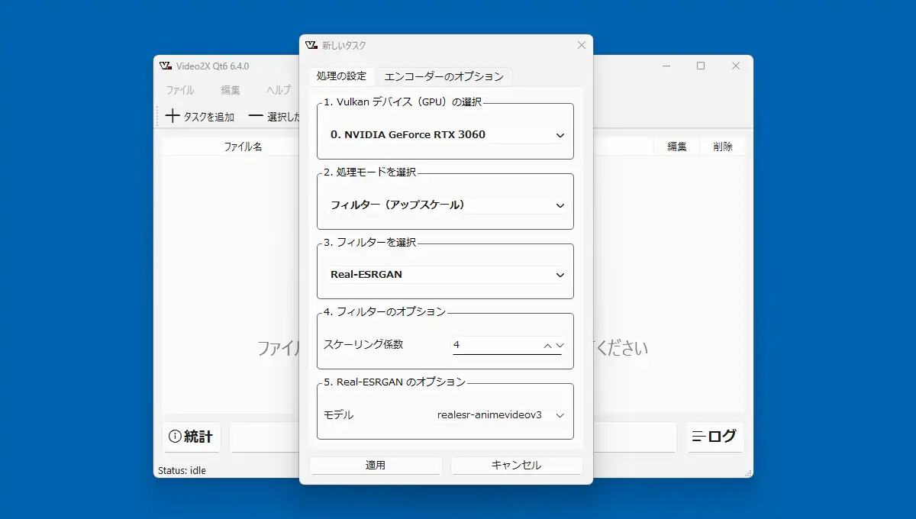Open the ファイル menu in the Video2X window
The height and width of the screenshot is (519, 916).
(x=180, y=90)
